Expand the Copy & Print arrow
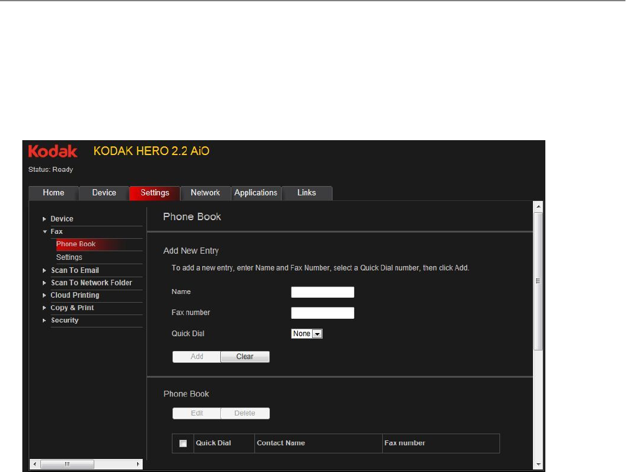The image size is (626, 472). pos(44,308)
